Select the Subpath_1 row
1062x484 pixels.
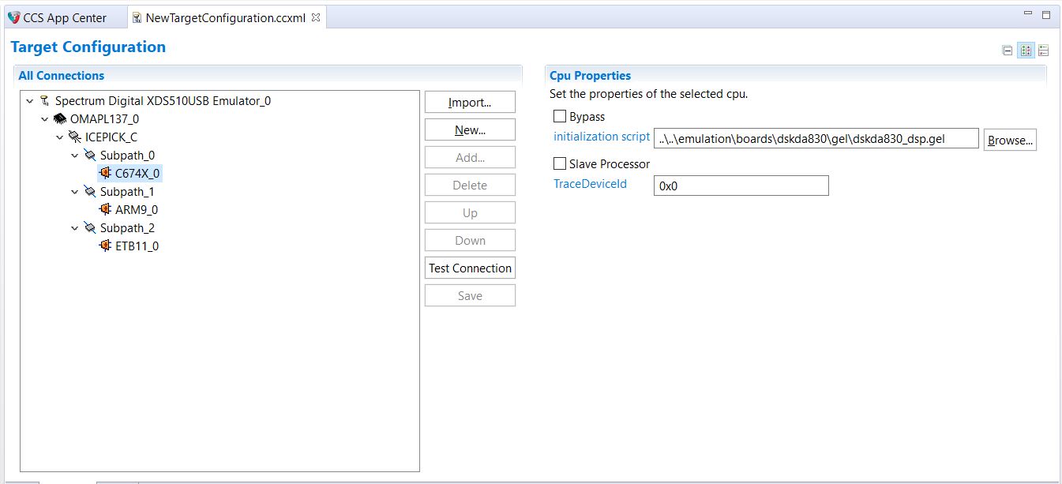(x=127, y=192)
